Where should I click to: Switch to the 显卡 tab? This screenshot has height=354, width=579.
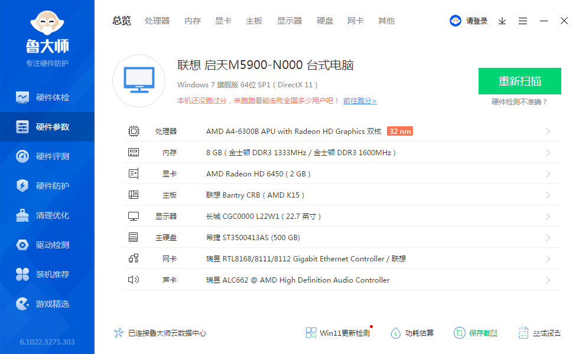coord(223,21)
